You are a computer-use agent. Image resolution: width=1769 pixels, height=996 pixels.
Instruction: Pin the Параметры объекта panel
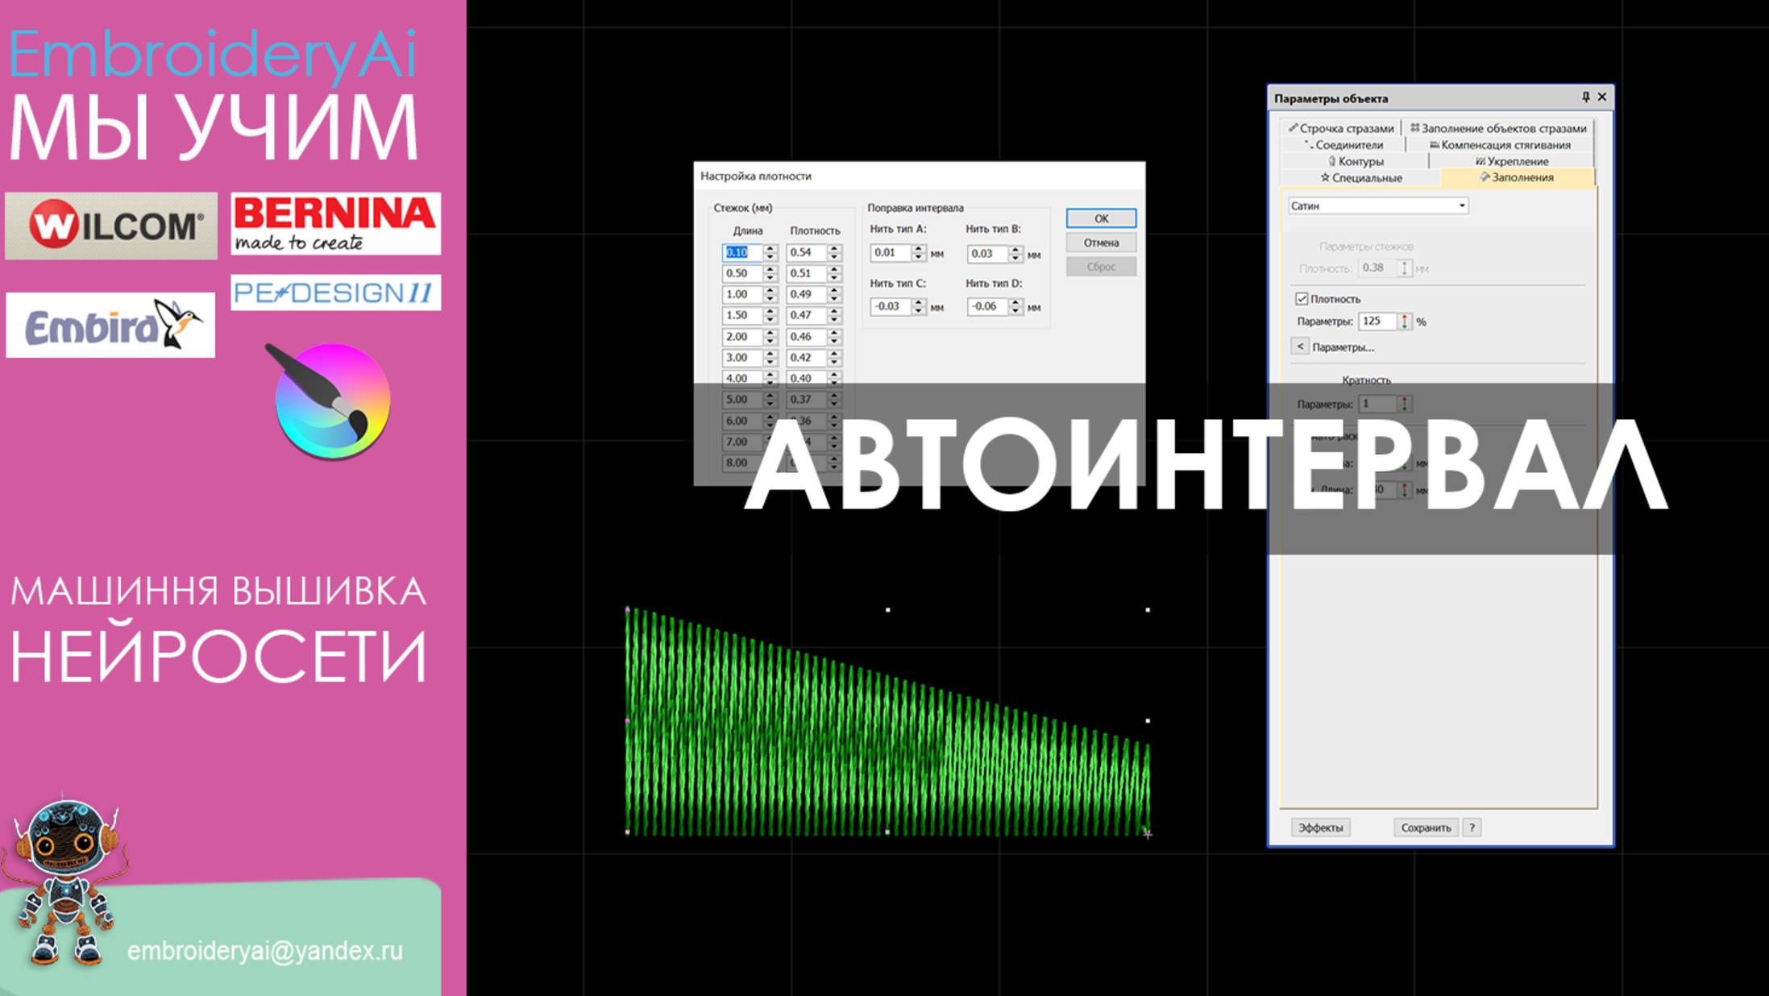tap(1585, 98)
